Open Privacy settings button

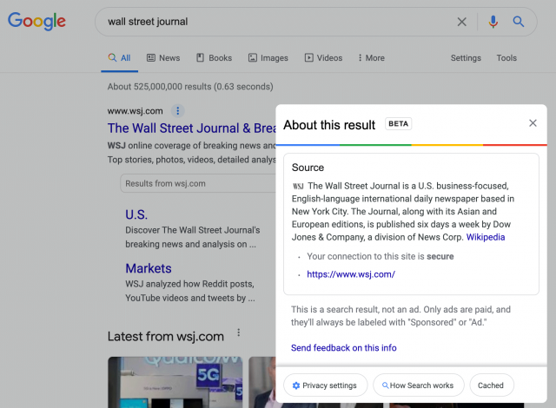[325, 385]
